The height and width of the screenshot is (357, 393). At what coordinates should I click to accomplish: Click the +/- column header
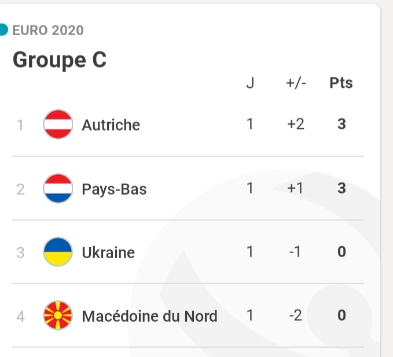point(296,83)
